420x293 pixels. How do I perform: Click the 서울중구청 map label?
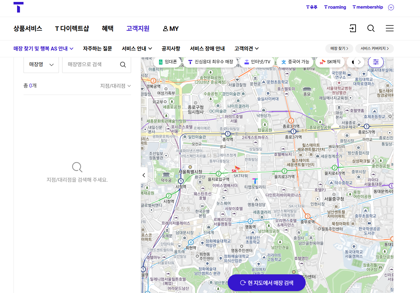(x=334, y=199)
